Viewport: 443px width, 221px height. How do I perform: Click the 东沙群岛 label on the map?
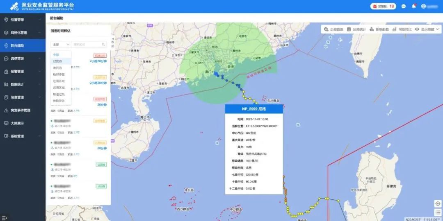click(x=273, y=101)
